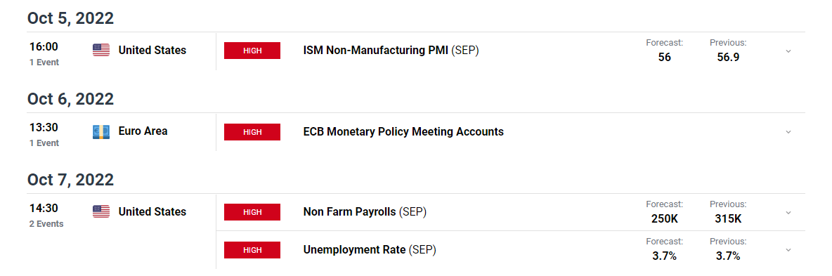The width and height of the screenshot is (832, 276).
Task: Select the Unemployment Rate (SEP) title
Action: (x=370, y=249)
